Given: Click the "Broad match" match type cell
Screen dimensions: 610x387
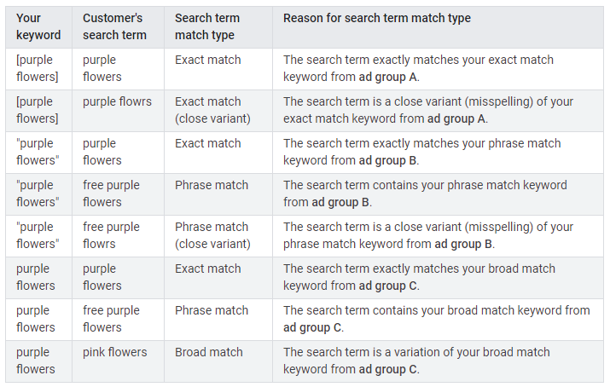Looking at the screenshot, I should [x=208, y=352].
